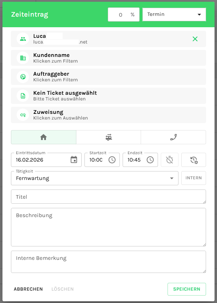Click the calendar icon in Eintrittsdatum field

pos(74,160)
